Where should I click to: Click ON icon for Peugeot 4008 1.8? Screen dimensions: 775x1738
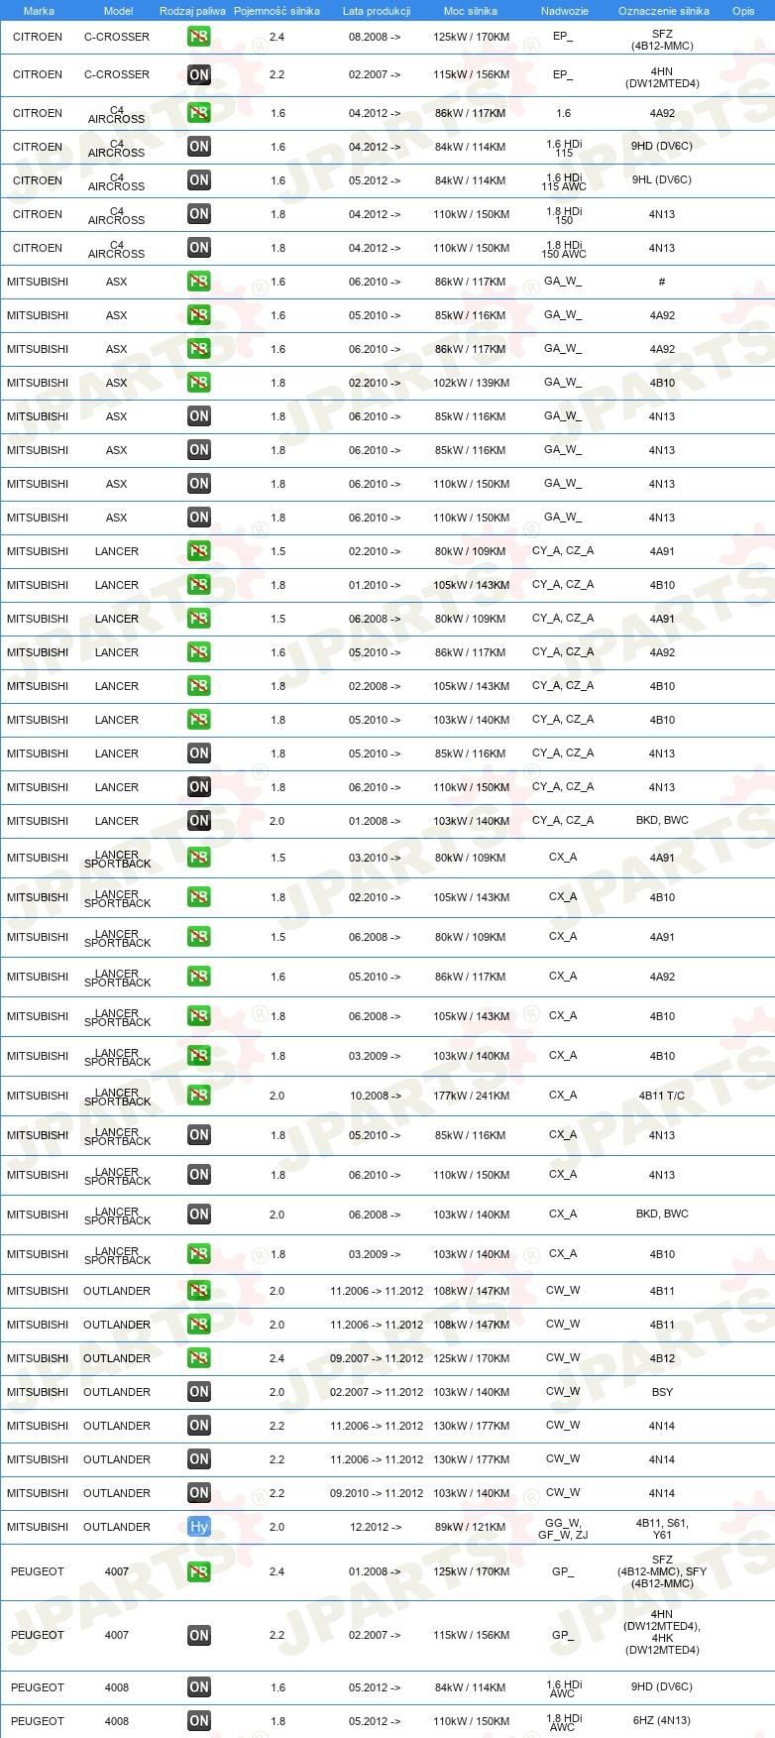[x=199, y=1721]
